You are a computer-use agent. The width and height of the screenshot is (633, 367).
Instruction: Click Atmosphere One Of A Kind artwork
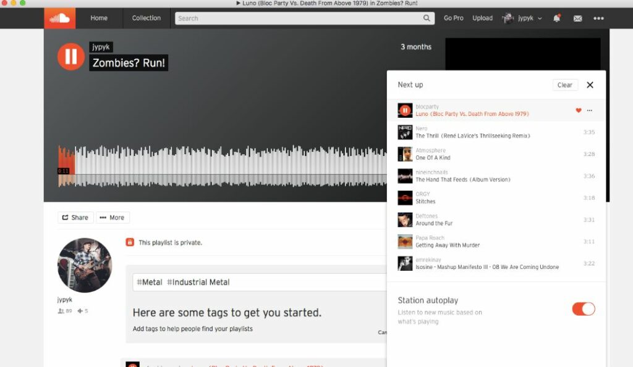[405, 154]
